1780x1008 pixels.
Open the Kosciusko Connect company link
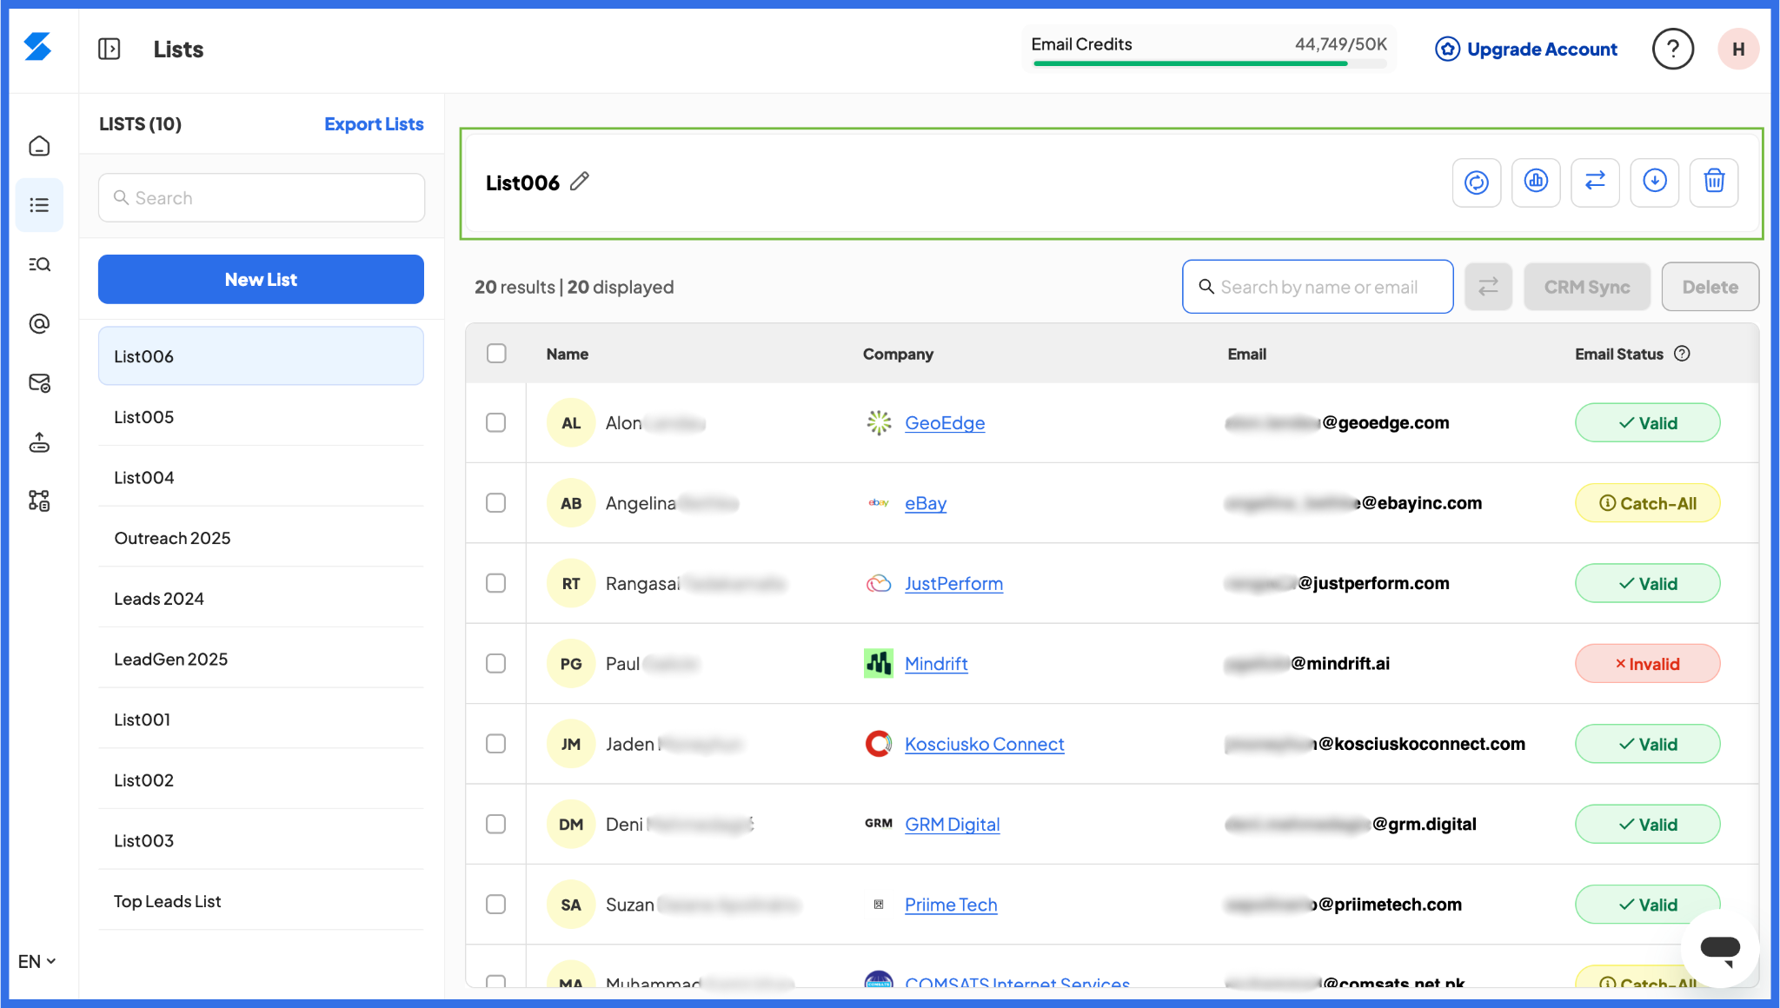pos(984,745)
